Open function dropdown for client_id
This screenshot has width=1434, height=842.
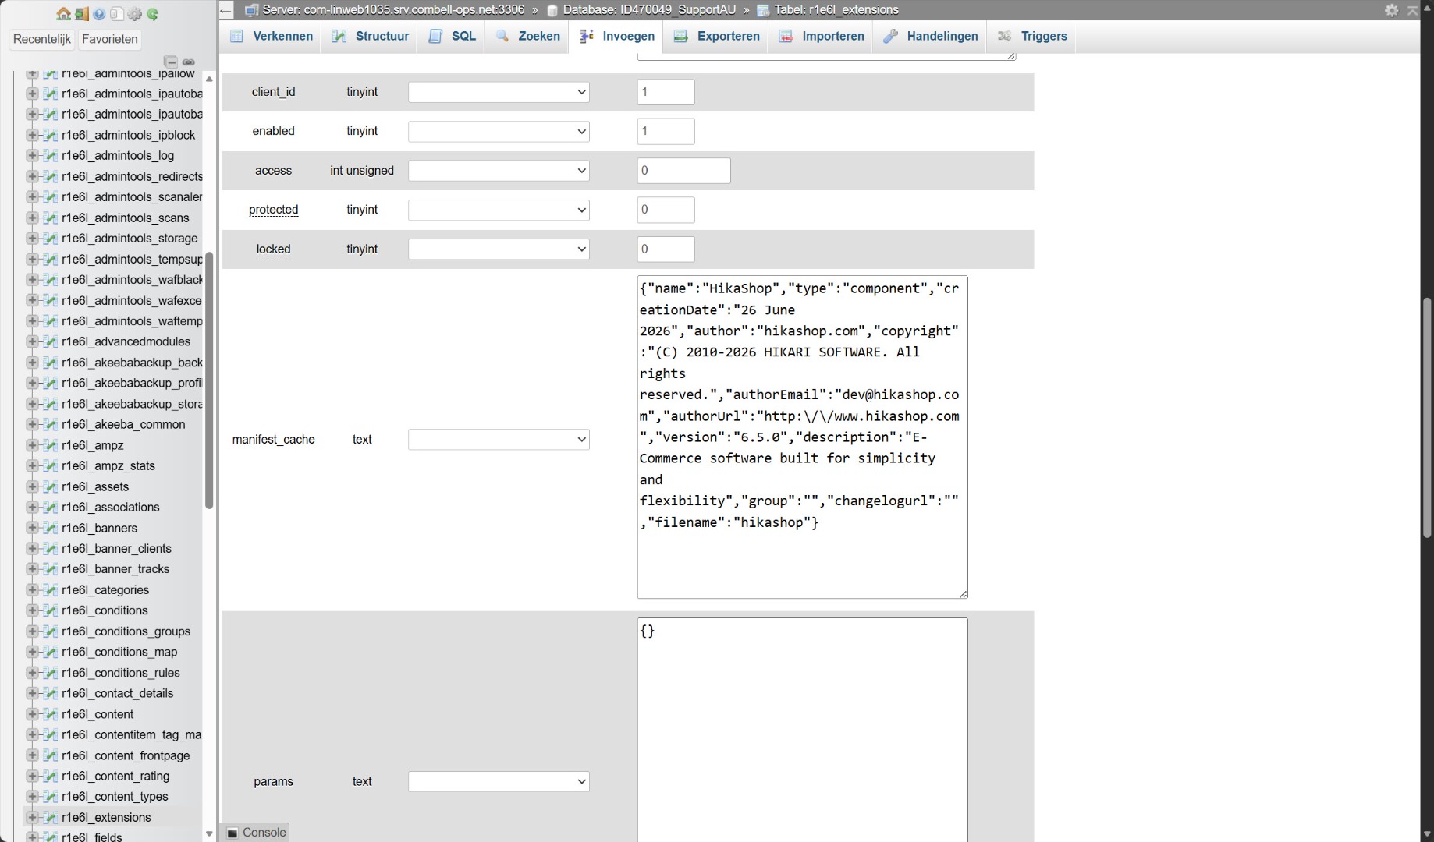click(499, 92)
